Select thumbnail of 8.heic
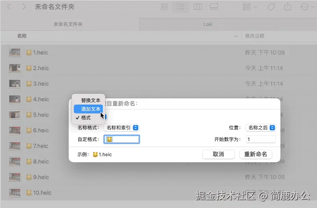 tap(15, 162)
